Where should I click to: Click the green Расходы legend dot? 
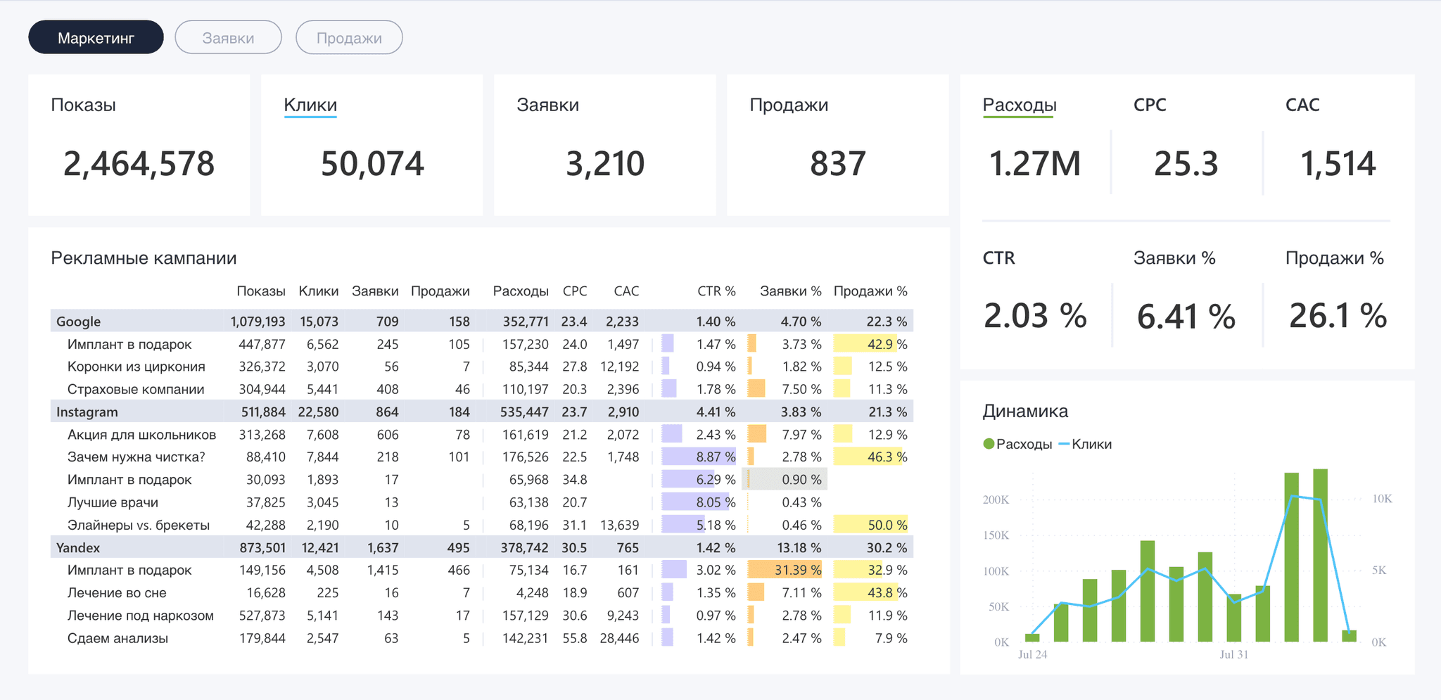(x=989, y=444)
